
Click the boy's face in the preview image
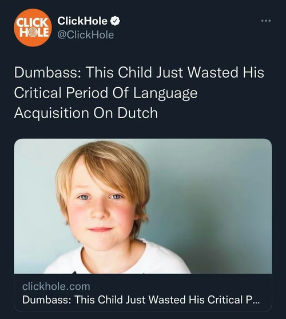pyautogui.click(x=101, y=208)
